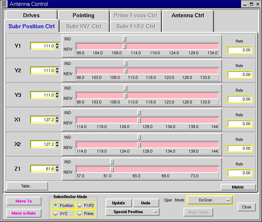This screenshot has height=222, width=262.
Task: Click the 65.0 tick label on Z1 scale
Action: [137, 176]
